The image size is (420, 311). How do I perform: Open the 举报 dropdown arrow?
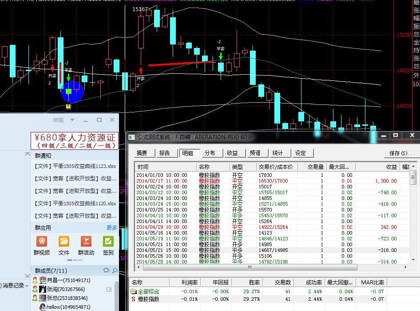pyautogui.click(x=72, y=120)
